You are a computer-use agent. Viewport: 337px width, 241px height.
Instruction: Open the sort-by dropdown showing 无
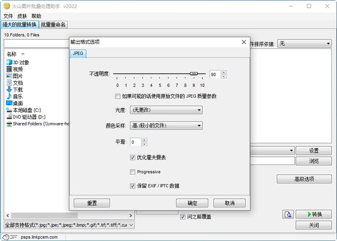305,43
